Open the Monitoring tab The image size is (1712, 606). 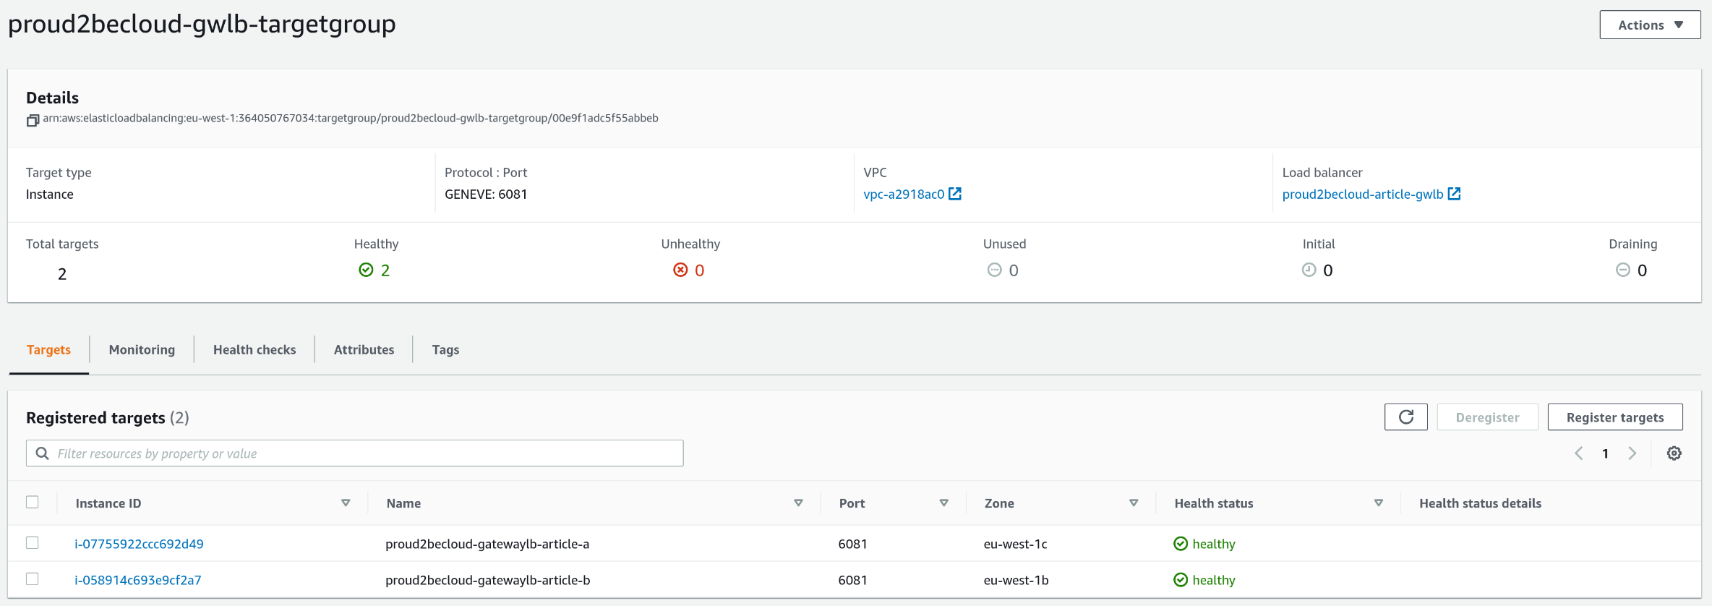pos(142,350)
